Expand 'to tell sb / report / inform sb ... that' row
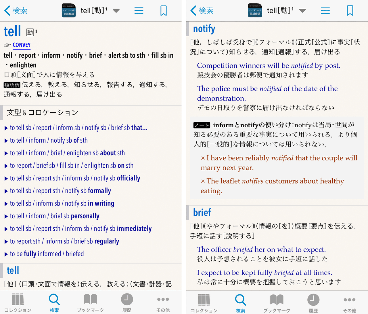Image resolution: width=368 pixels, height=314 pixels. pyautogui.click(x=76, y=128)
